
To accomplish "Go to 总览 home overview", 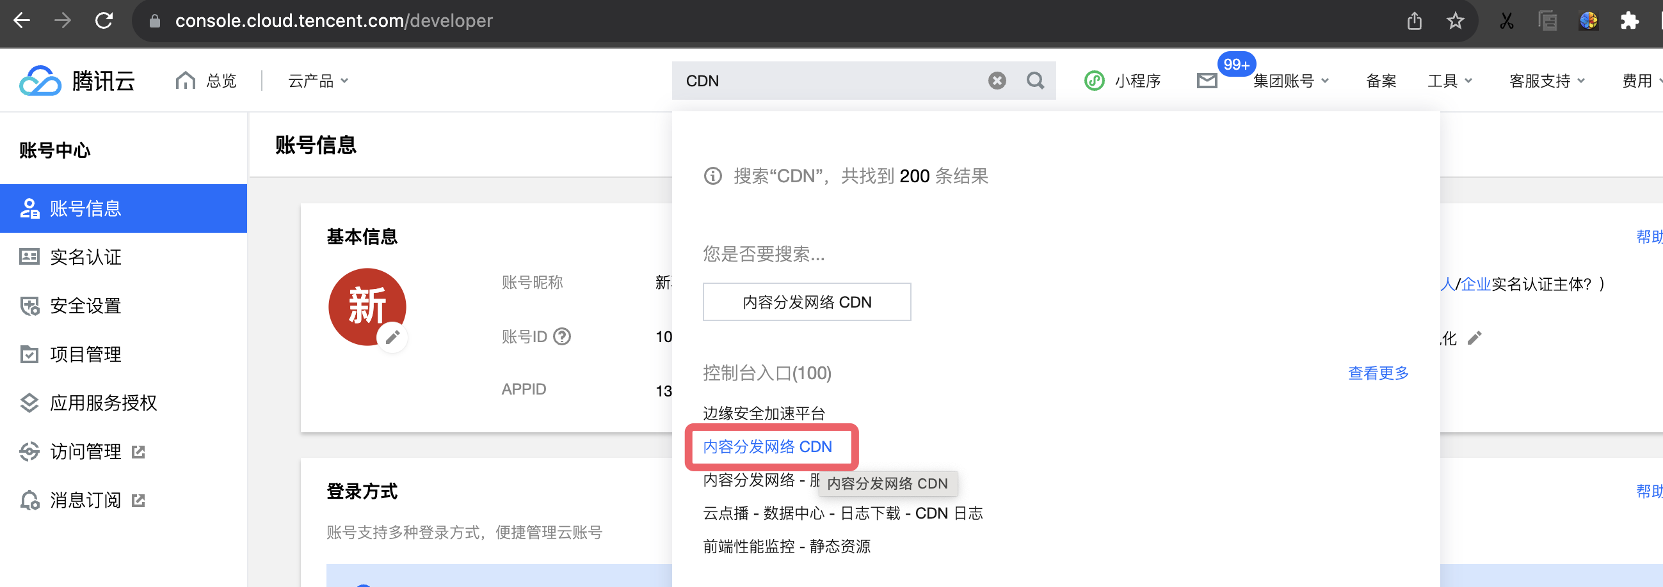I will pos(206,81).
